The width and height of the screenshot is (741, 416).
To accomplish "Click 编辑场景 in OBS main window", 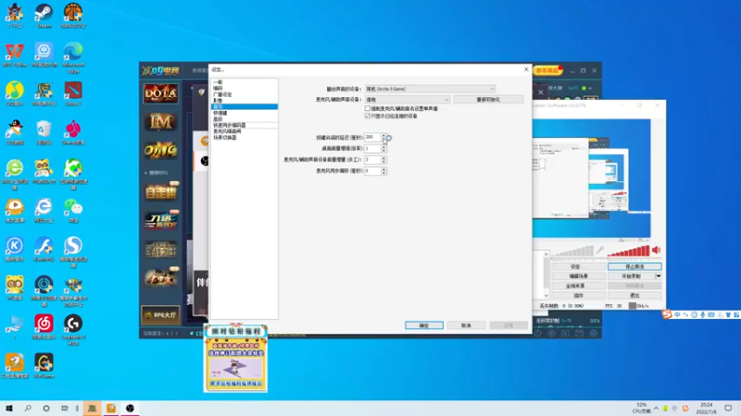I will [x=578, y=275].
